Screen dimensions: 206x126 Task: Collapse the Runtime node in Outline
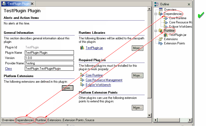pyautogui.click(x=156, y=31)
